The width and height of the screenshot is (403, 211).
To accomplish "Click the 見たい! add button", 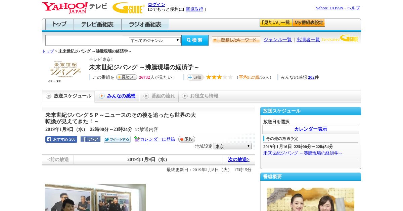I will tap(127, 77).
